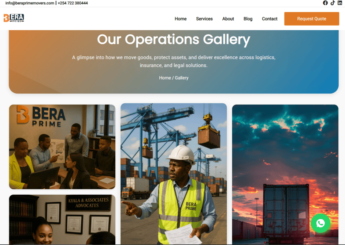View the Kyala & Associates Advocates office image
Viewport: 345px width, 245px height.
pyautogui.click(x=62, y=219)
